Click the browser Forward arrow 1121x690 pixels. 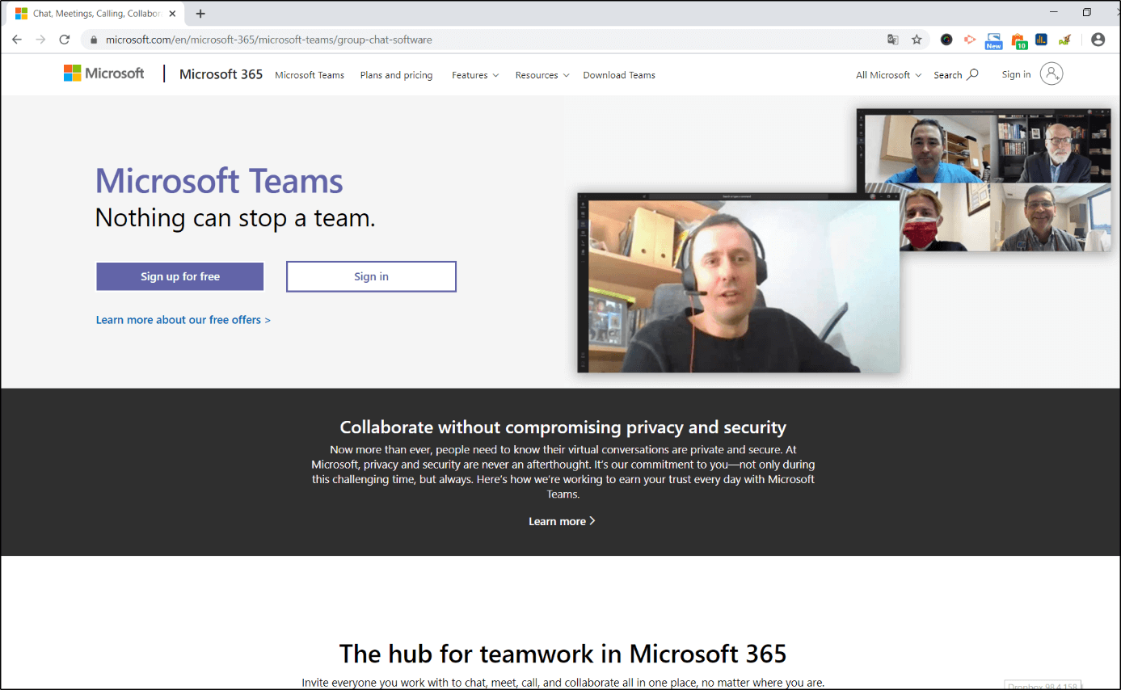tap(40, 40)
